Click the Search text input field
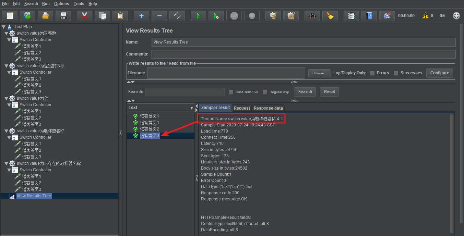 coord(185,92)
